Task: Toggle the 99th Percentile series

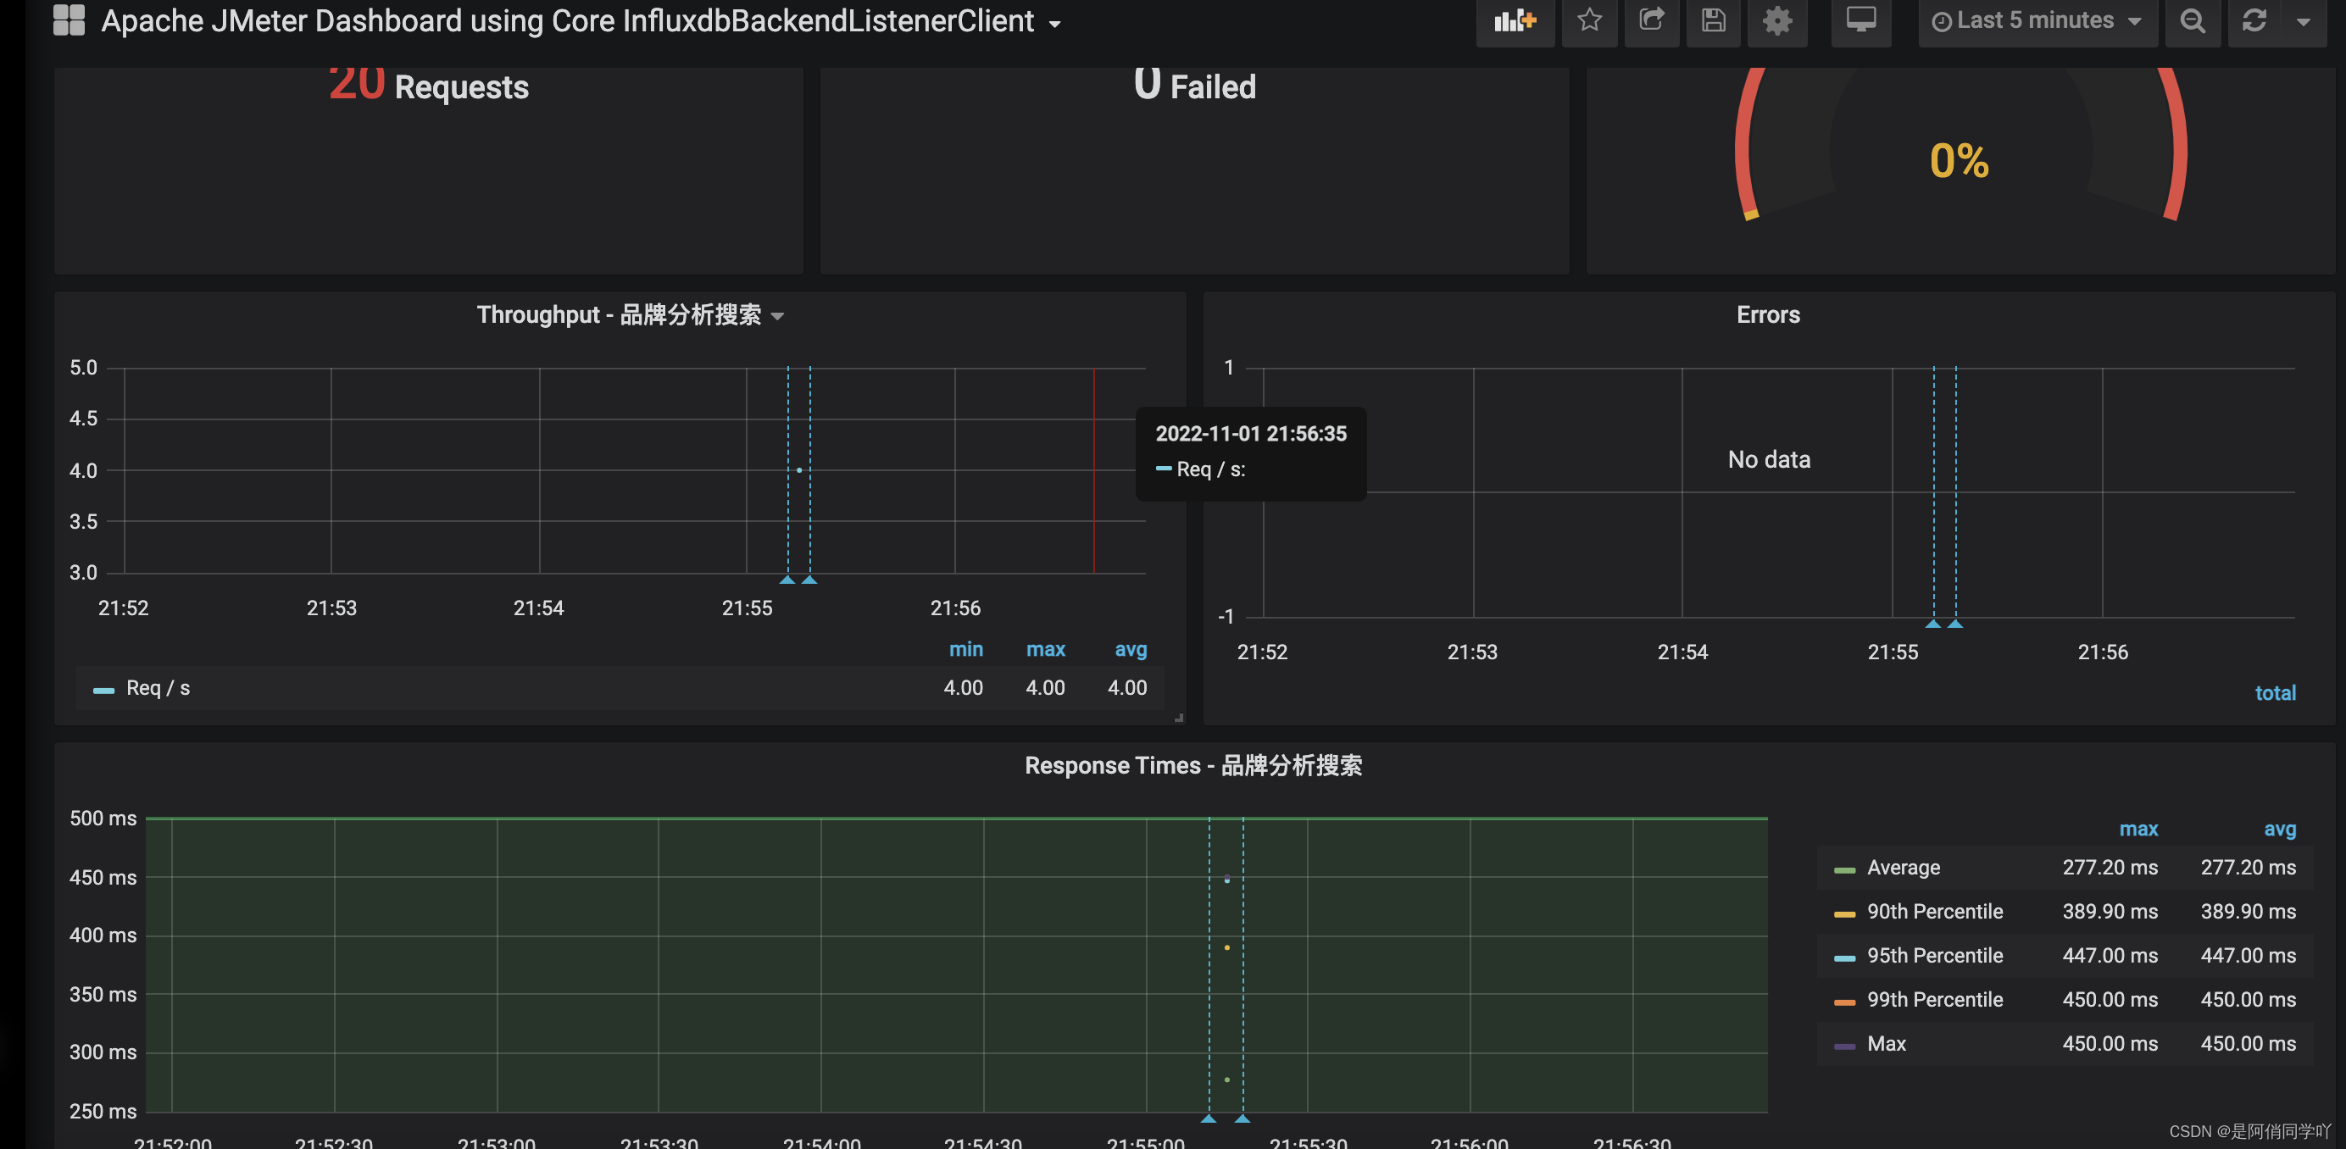Action: pyautogui.click(x=1934, y=1000)
